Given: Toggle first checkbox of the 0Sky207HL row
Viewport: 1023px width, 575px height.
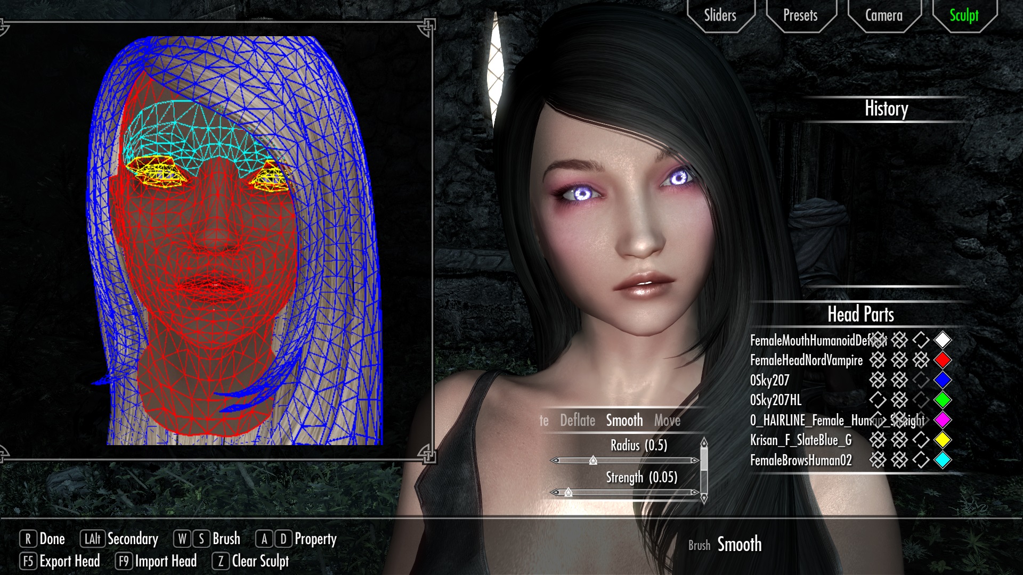Looking at the screenshot, I should 878,400.
